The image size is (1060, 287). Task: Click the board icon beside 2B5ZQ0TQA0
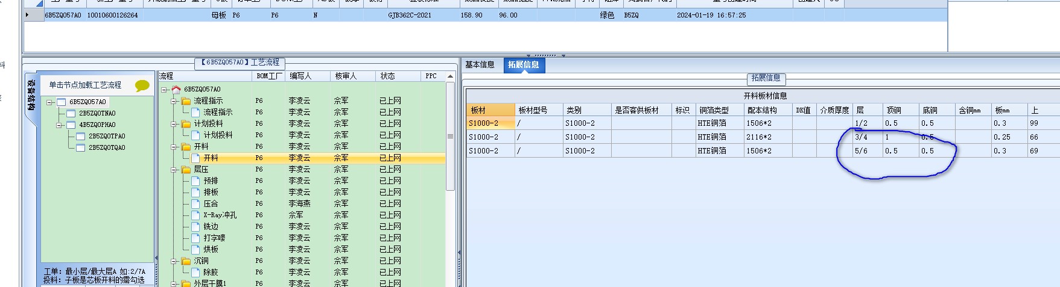[x=81, y=147]
